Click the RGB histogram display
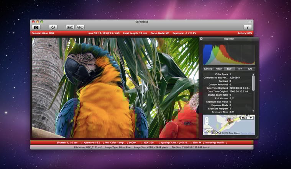This screenshot has height=169, width=291. (x=229, y=55)
